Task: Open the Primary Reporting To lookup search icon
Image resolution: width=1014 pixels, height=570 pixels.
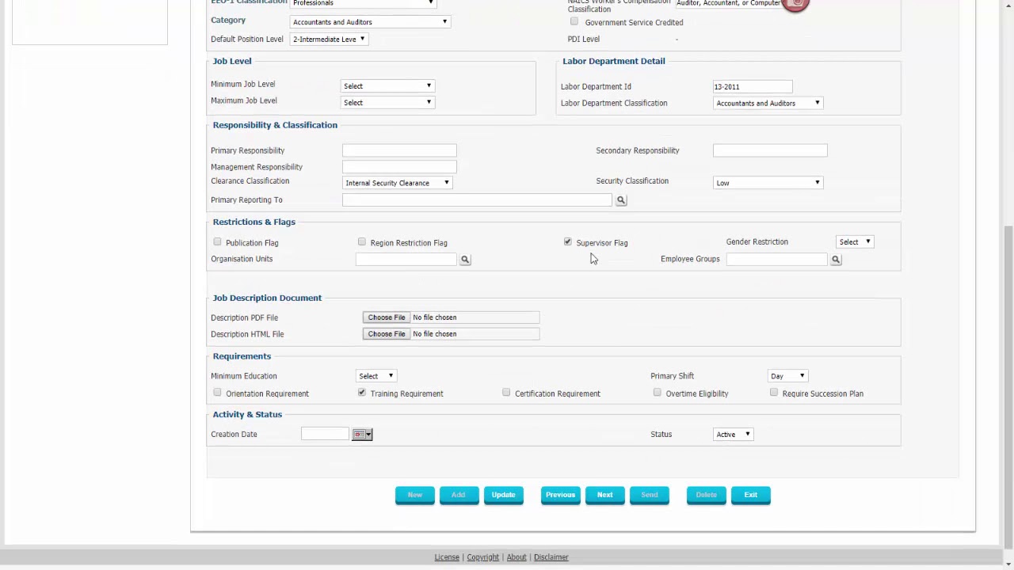Action: click(x=621, y=200)
